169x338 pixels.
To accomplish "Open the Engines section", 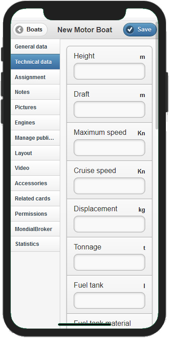I will (x=36, y=123).
